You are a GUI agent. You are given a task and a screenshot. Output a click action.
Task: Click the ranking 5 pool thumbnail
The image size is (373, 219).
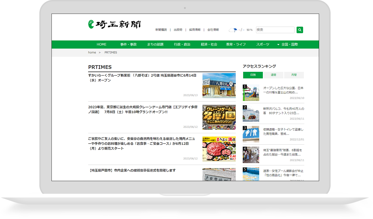251,174
